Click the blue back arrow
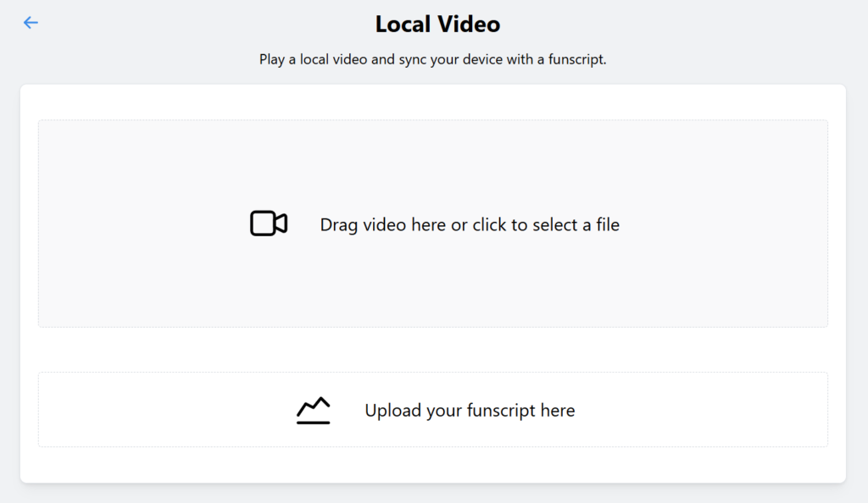 31,23
